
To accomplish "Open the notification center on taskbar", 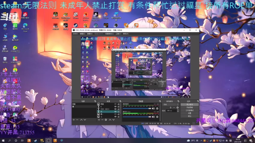I will pos(251,141).
